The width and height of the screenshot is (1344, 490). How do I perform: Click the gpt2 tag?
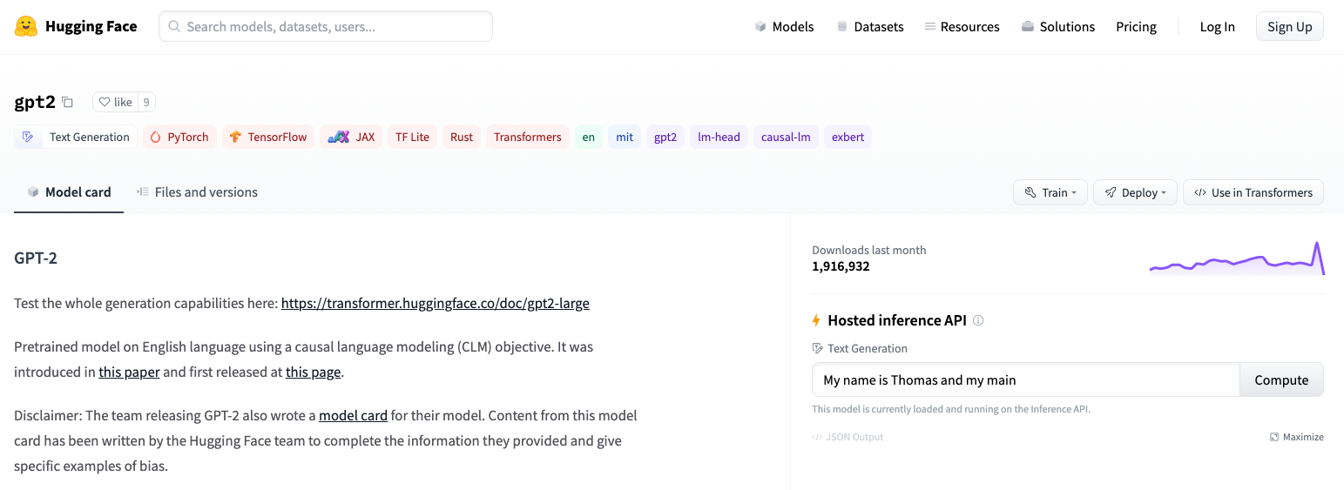pos(665,137)
